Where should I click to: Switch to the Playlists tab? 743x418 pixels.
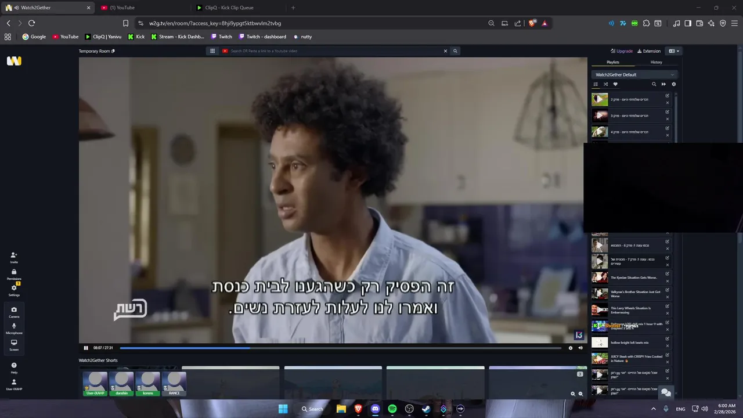613,62
